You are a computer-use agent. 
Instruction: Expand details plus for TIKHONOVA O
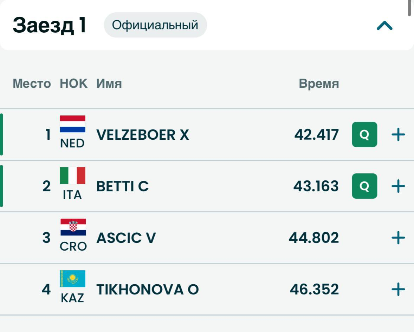coord(398,290)
